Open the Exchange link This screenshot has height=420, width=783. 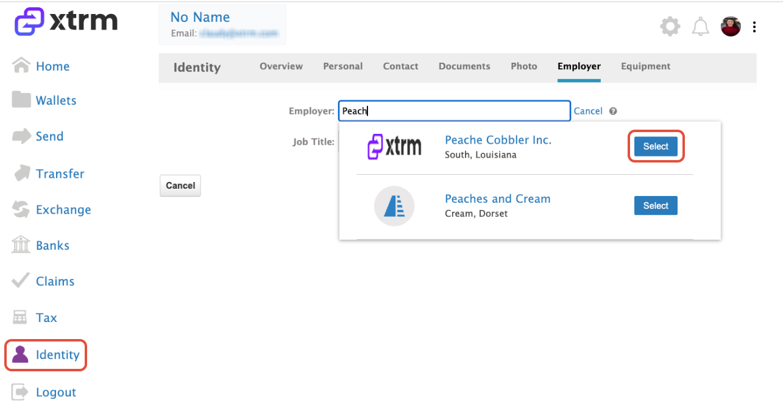tap(63, 210)
